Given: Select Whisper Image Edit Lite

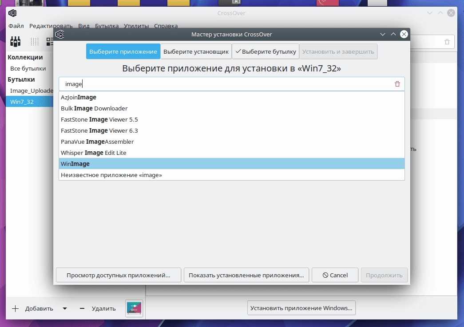Looking at the screenshot, I should coord(232,153).
